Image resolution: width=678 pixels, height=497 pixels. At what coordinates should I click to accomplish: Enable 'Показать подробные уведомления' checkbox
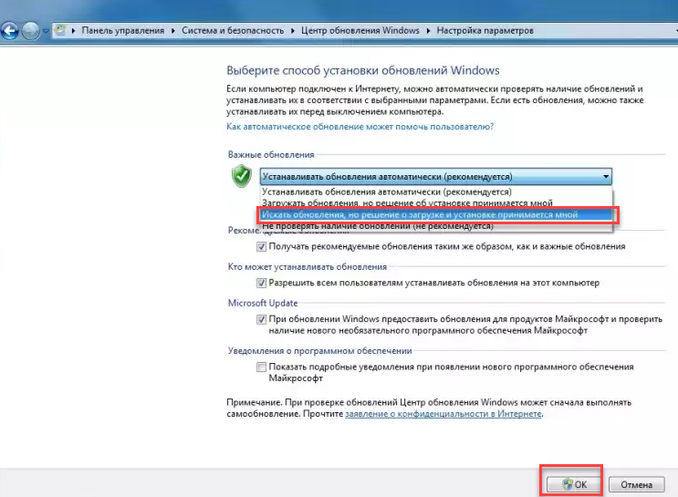tap(262, 367)
